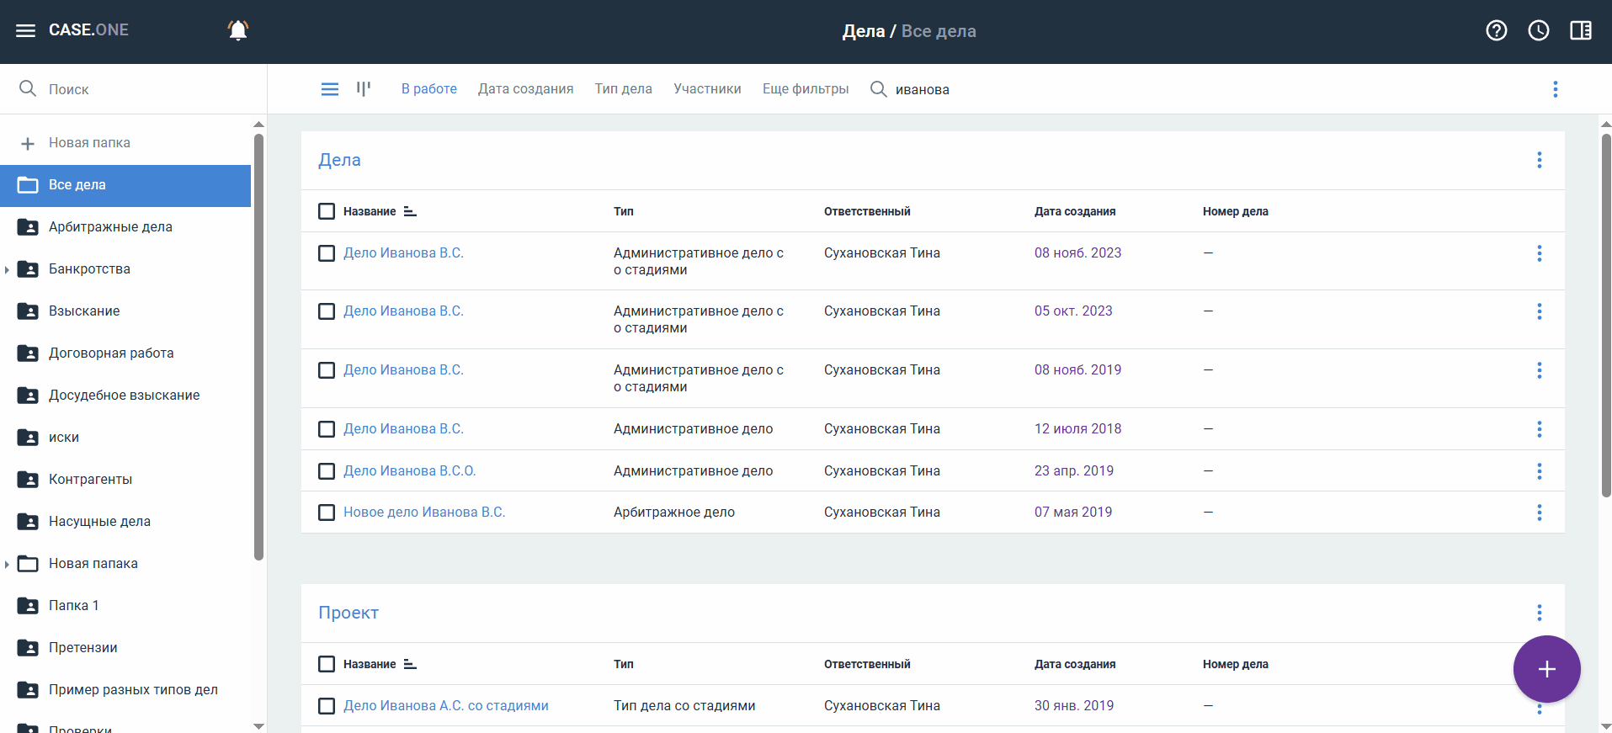This screenshot has width=1612, height=733.
Task: Click the purple add plus button
Action: click(x=1547, y=669)
